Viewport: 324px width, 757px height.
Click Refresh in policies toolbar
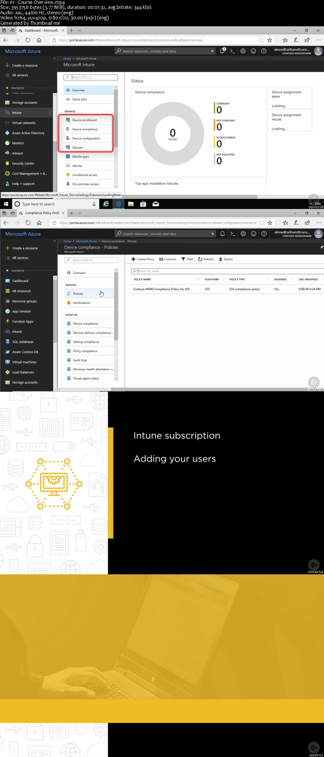pyautogui.click(x=206, y=259)
